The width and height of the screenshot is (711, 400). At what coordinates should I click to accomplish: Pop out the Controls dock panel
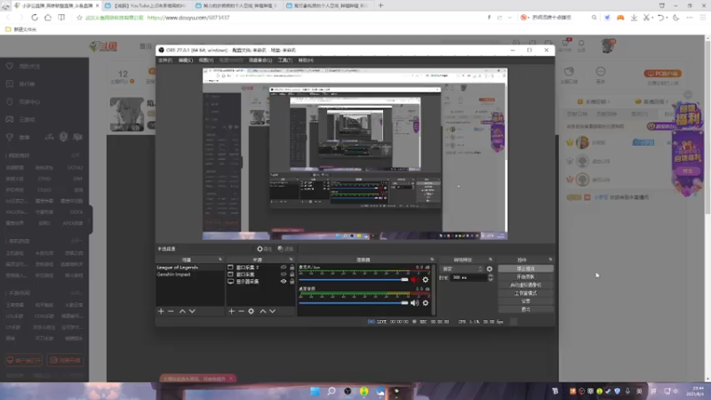pyautogui.click(x=550, y=260)
